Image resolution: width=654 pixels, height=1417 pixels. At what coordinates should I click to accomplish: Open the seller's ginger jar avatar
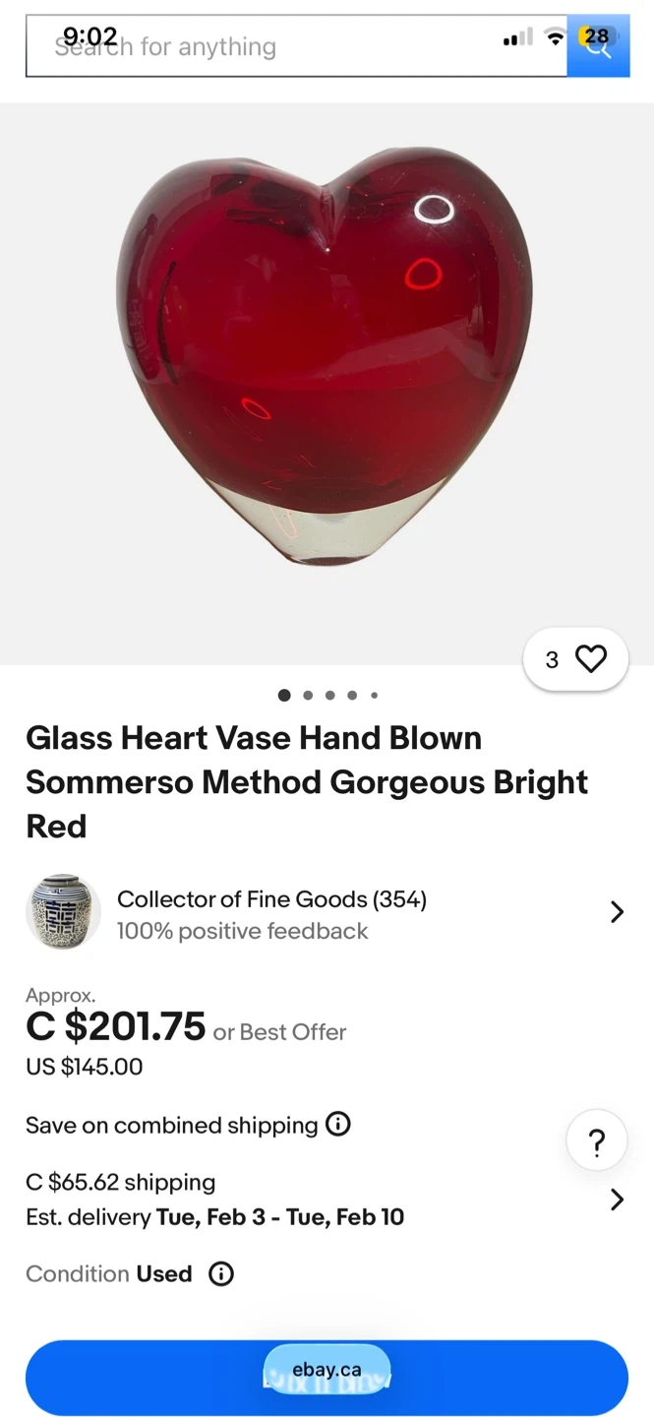click(x=63, y=912)
